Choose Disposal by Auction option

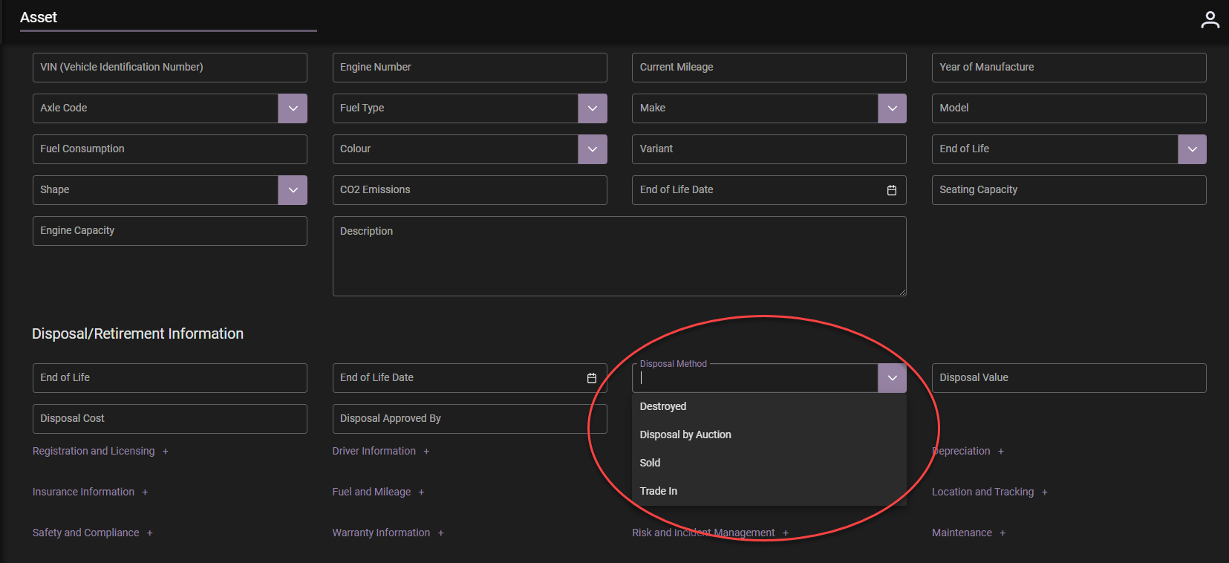685,435
